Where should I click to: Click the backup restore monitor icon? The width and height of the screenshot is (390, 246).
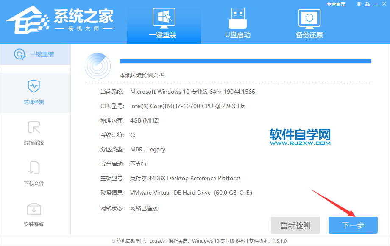(x=309, y=19)
